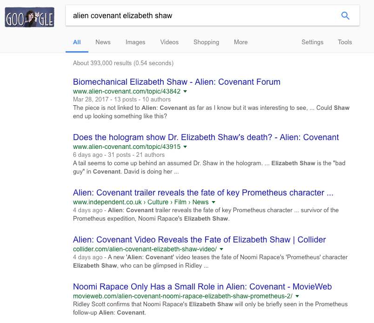Open the hologram Dr. Elizabeth Shaw's death result

(206, 137)
